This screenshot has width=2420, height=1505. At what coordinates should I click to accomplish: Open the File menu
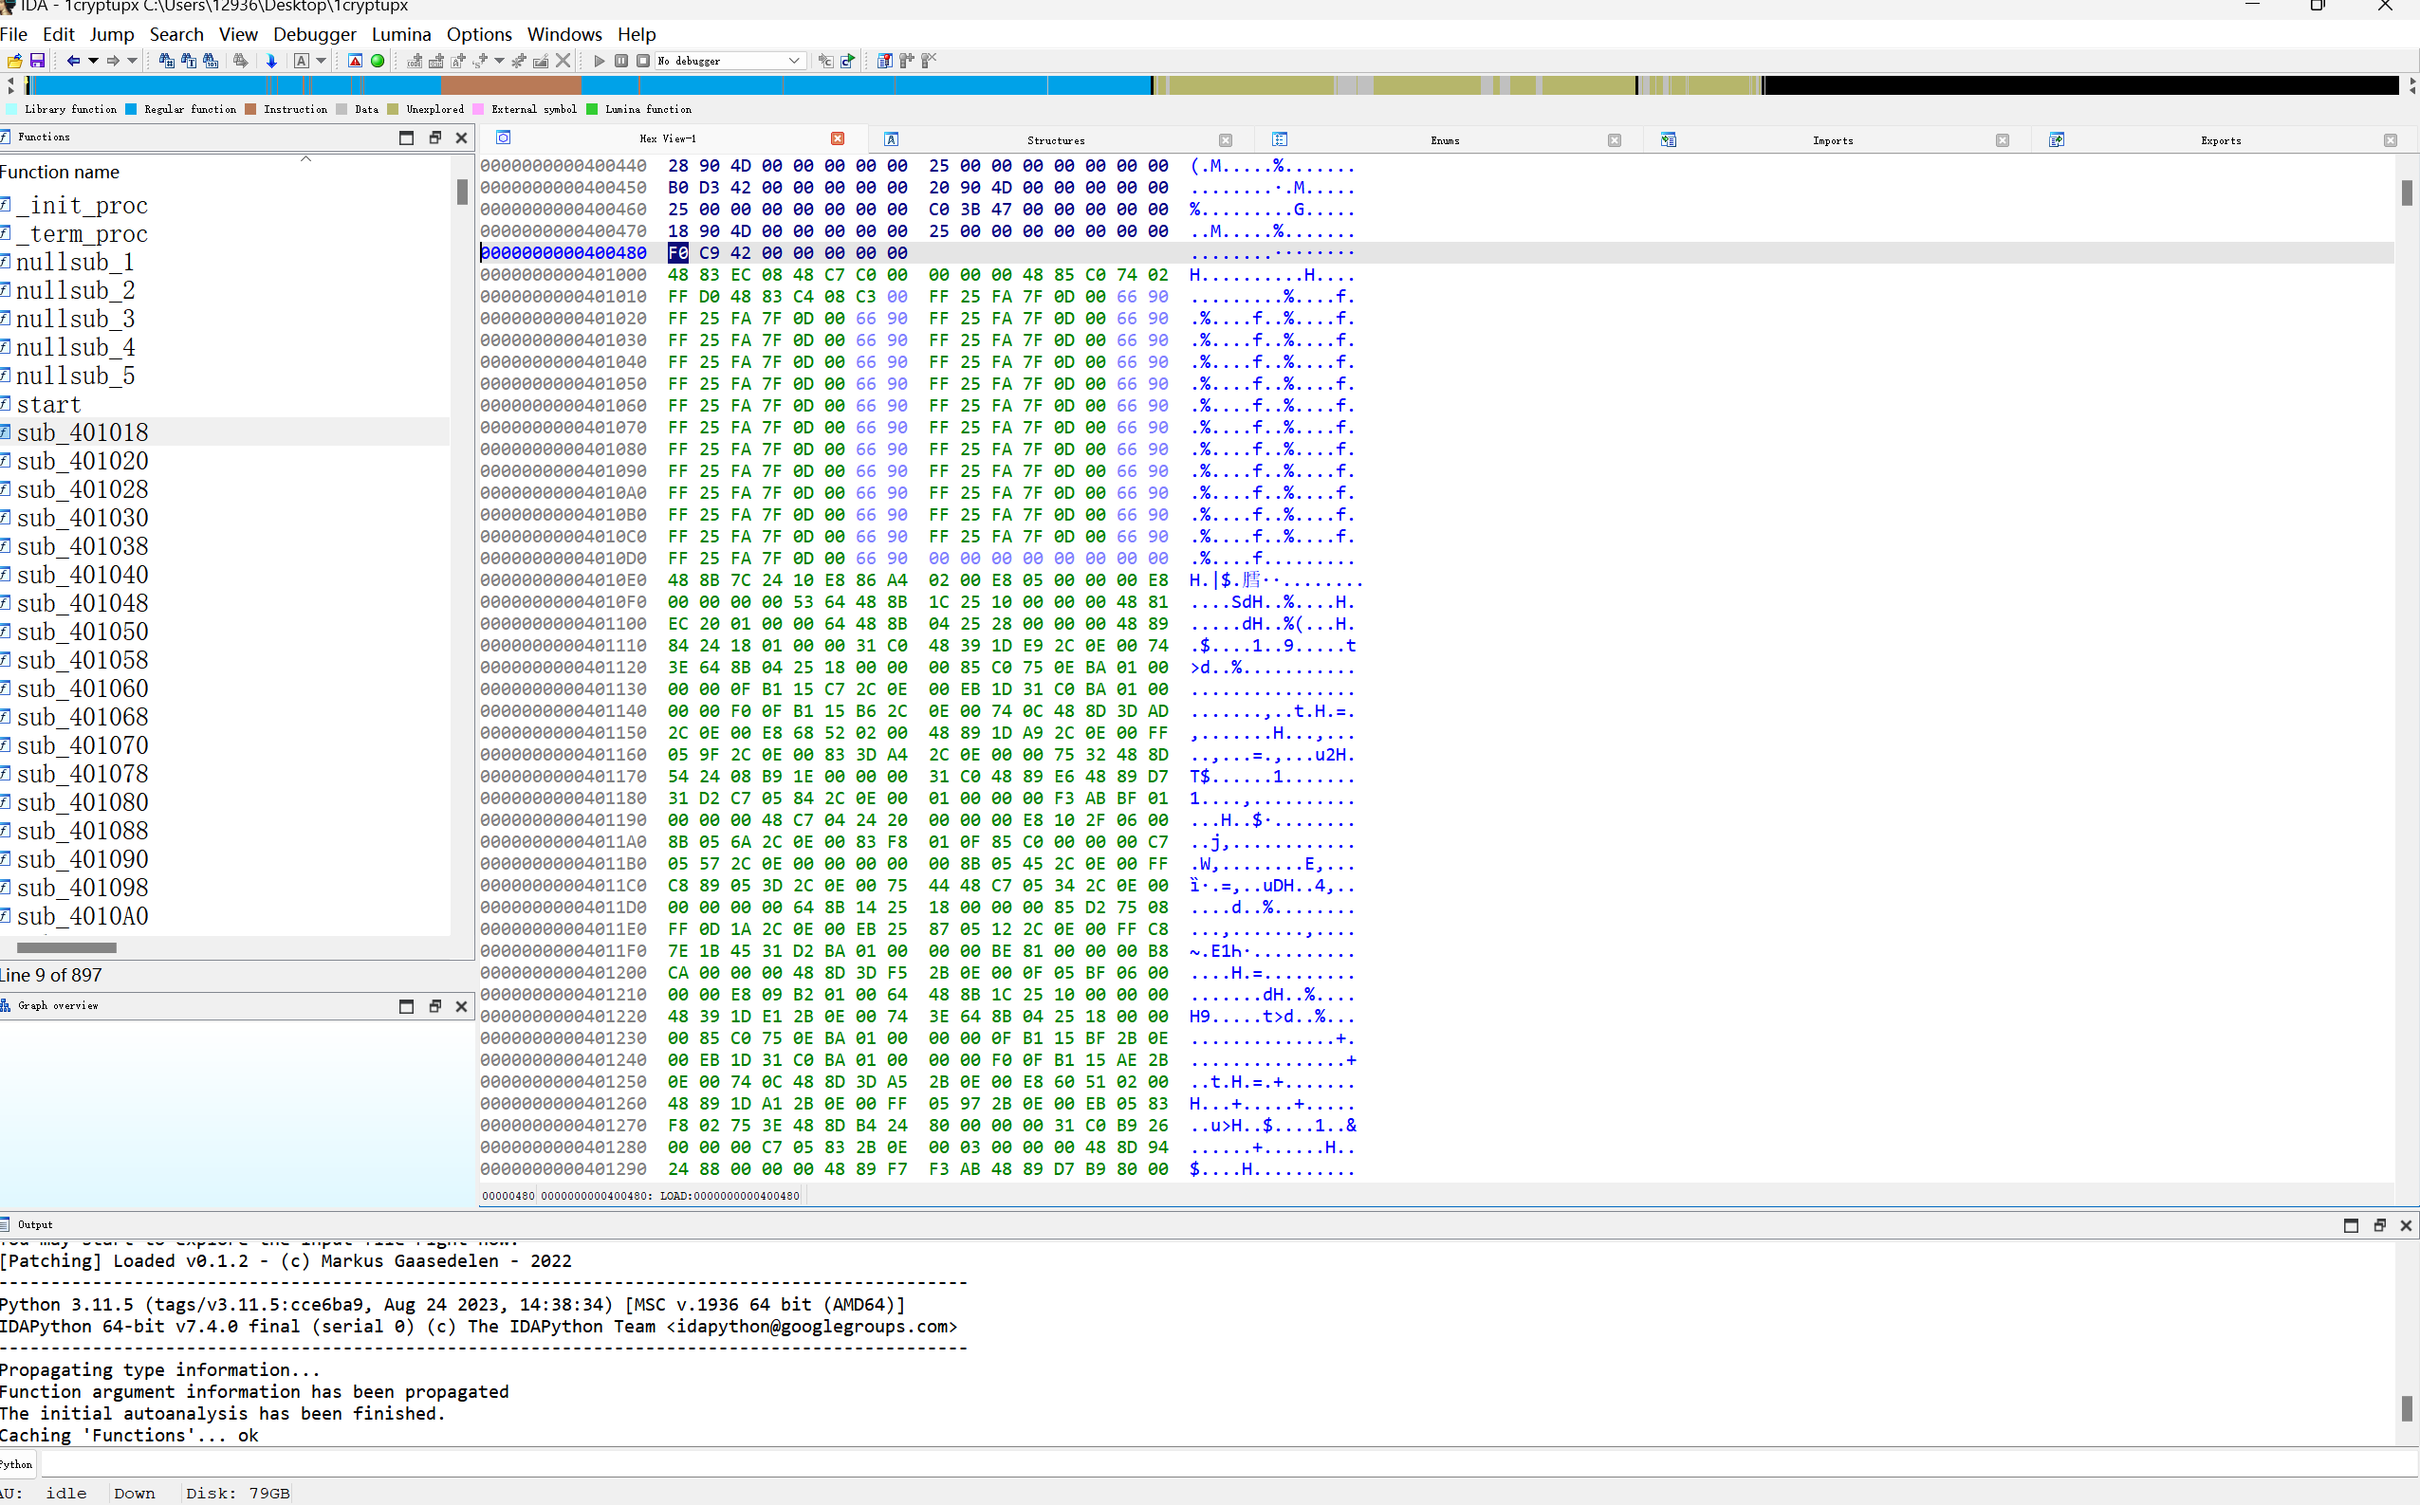14,34
